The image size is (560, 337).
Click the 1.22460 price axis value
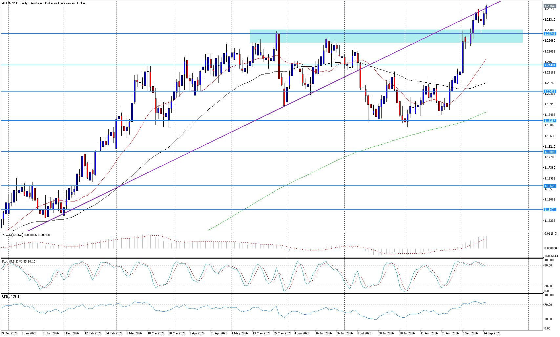[550, 41]
